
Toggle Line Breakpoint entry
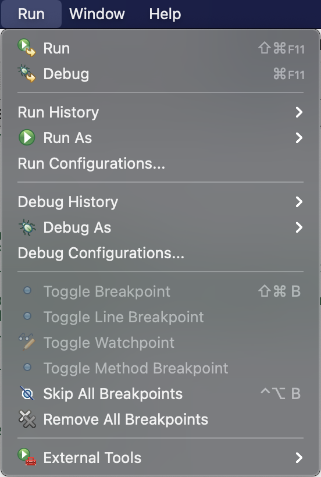tap(160, 317)
